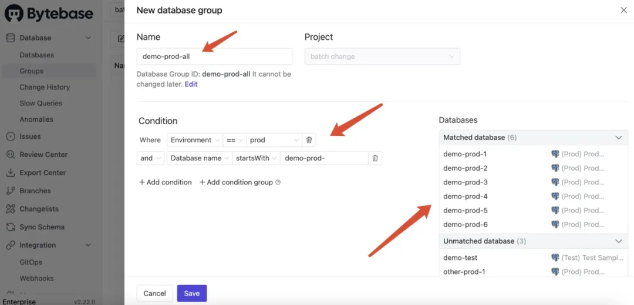The width and height of the screenshot is (634, 305).
Task: Close the New database group dialog
Action: coord(623,10)
